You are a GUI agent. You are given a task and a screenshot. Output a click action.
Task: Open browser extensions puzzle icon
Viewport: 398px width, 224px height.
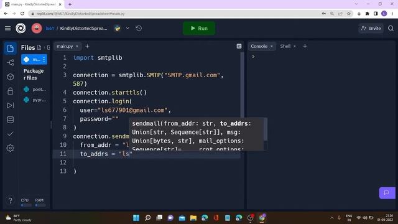tap(368, 14)
